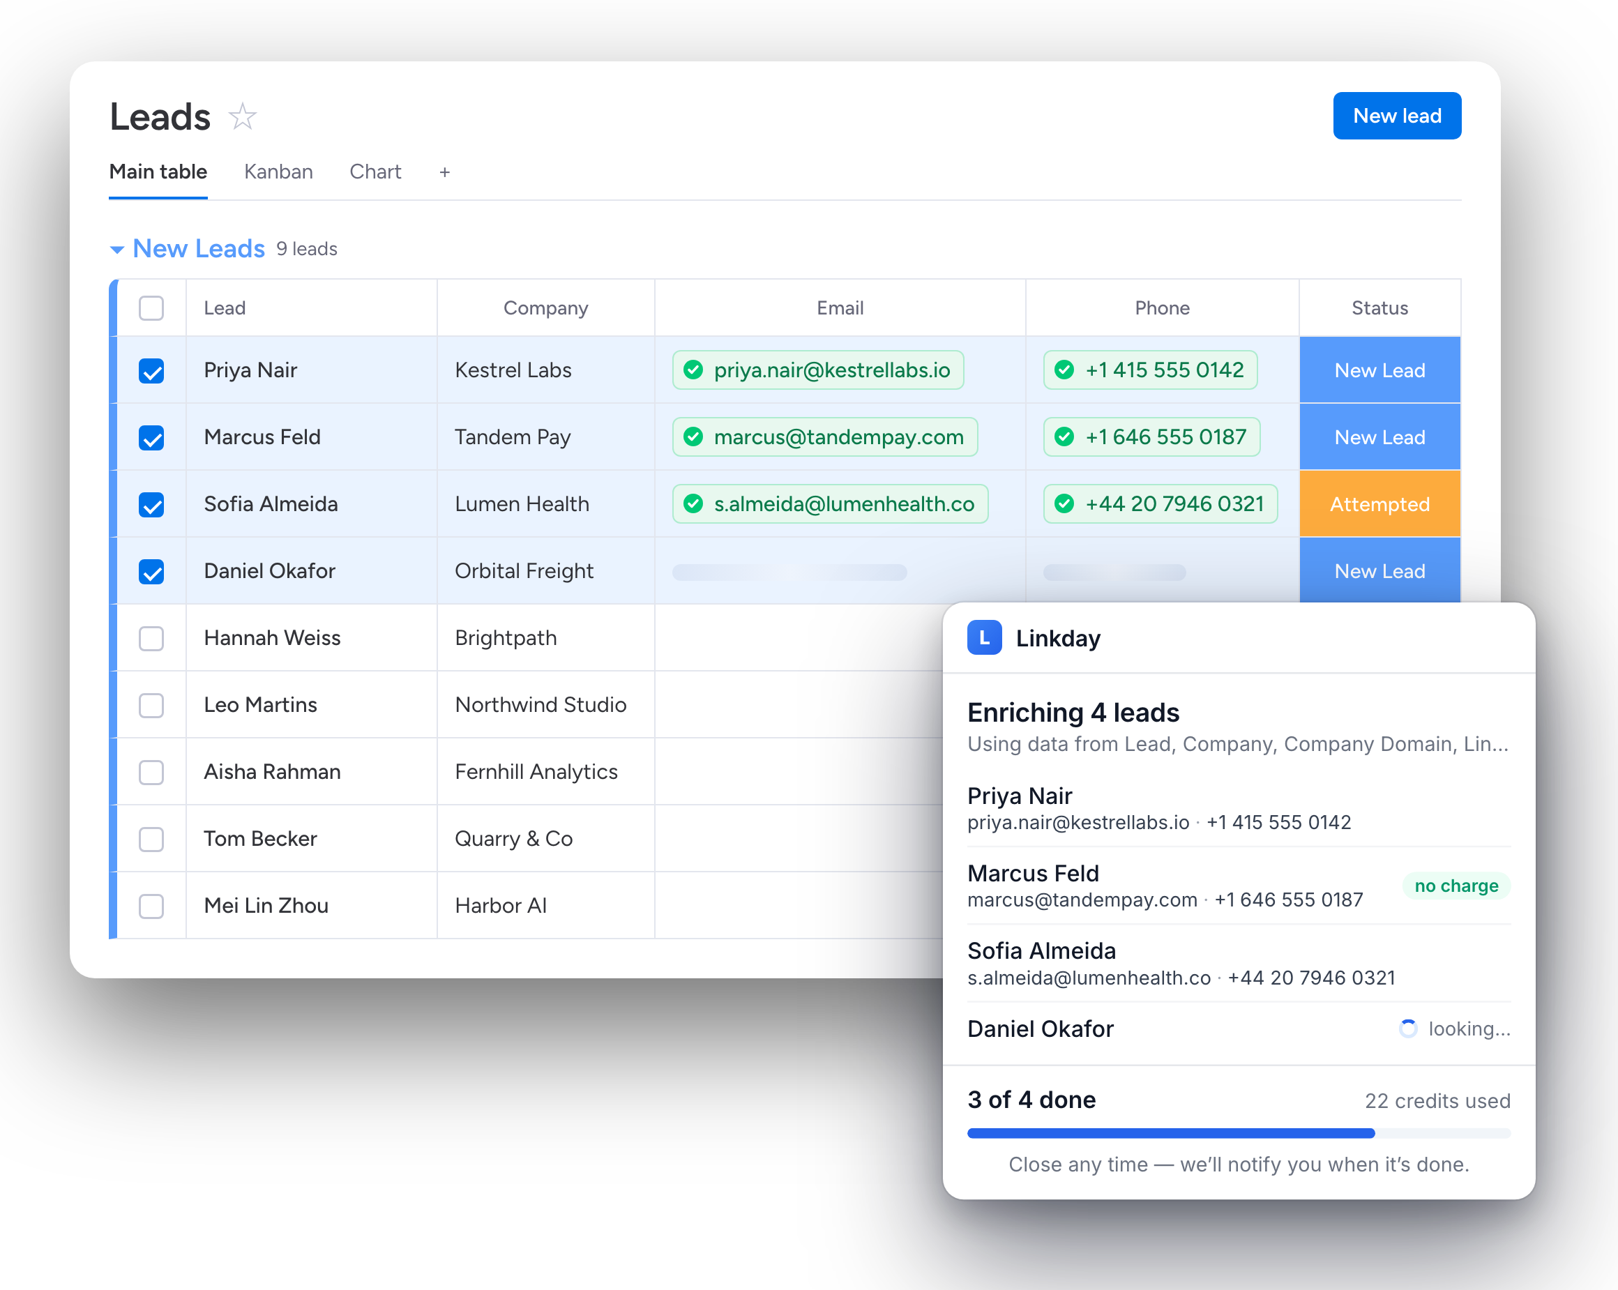Switch to the Kanban view tab
The image size is (1618, 1290).
(278, 172)
